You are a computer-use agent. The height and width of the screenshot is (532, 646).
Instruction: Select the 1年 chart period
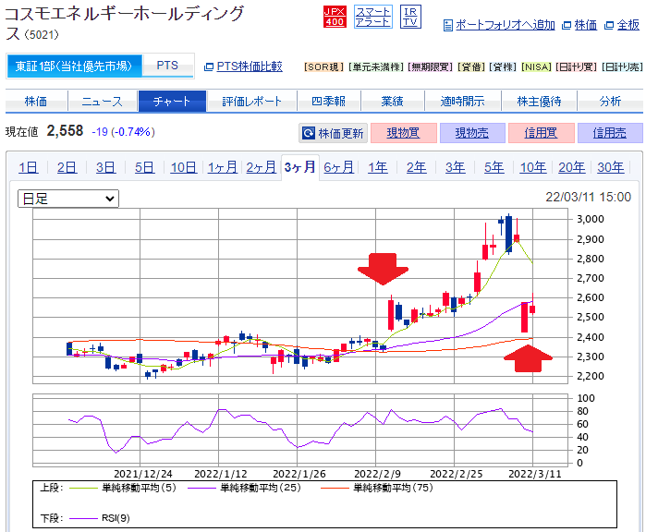(x=377, y=167)
